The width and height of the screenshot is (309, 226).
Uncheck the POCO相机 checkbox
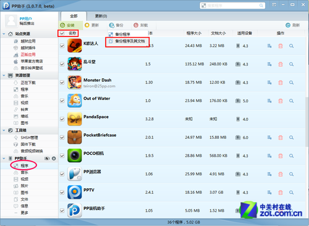click(62, 156)
